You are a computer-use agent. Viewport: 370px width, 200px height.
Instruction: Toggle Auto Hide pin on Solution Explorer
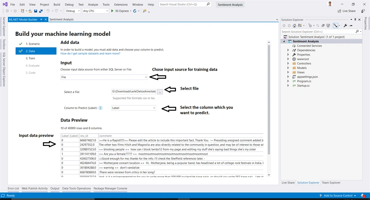pyautogui.click(x=355, y=19)
